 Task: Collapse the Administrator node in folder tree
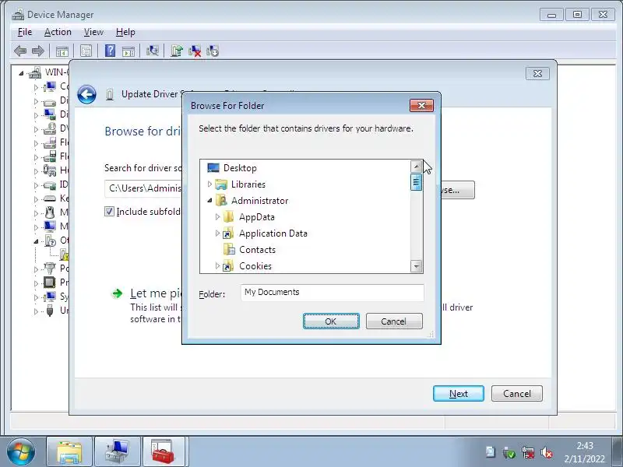pos(209,201)
